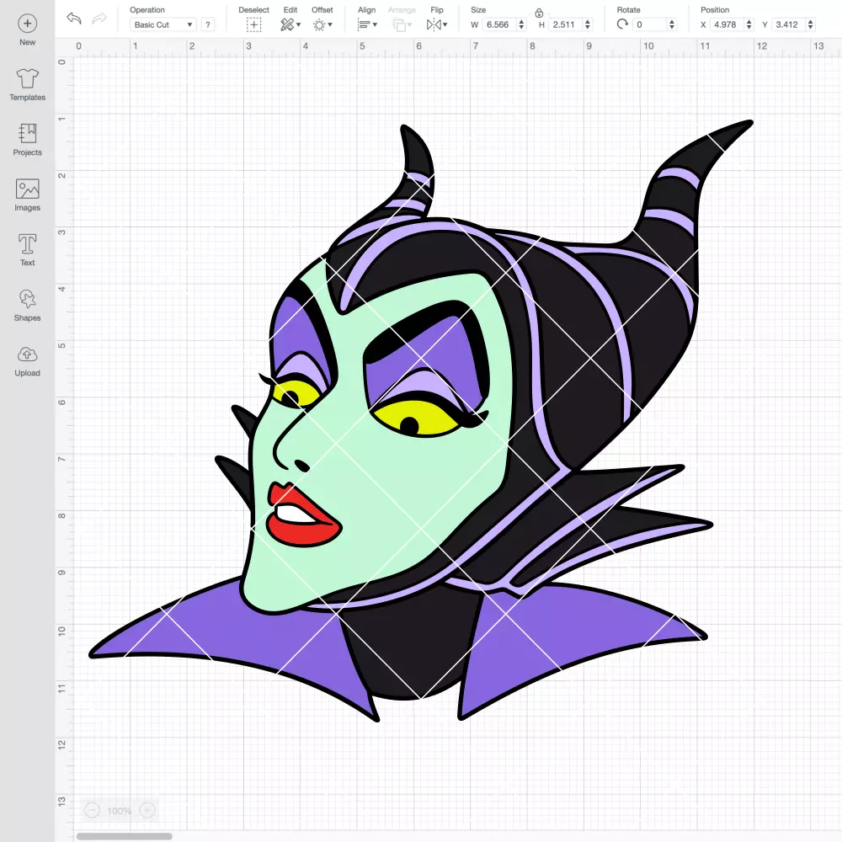
Task: Click the Y position input field
Action: click(789, 24)
